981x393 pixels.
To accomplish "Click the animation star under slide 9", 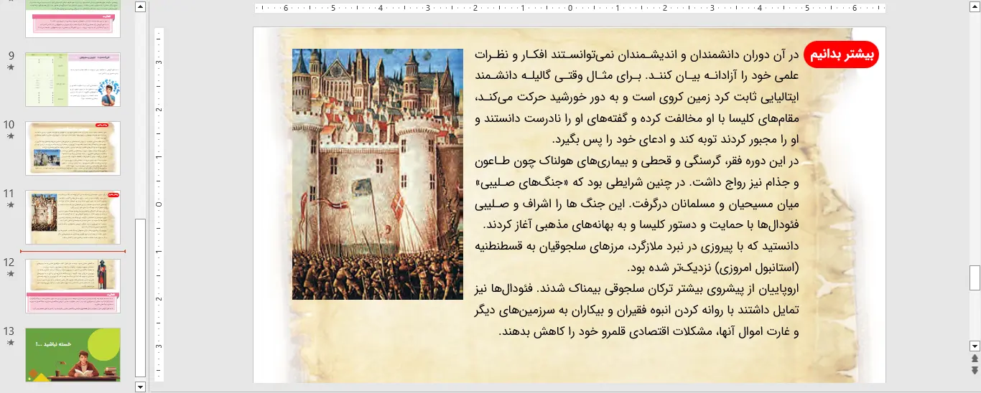I will (x=9, y=67).
